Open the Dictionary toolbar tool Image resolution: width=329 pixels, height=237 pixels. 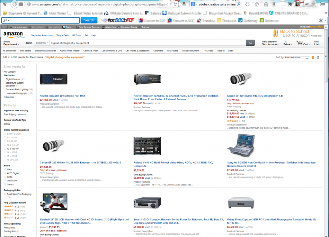pos(248,20)
